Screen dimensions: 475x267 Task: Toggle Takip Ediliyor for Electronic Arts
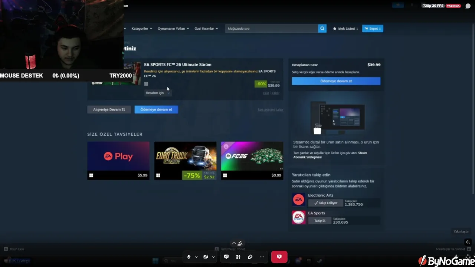point(325,203)
